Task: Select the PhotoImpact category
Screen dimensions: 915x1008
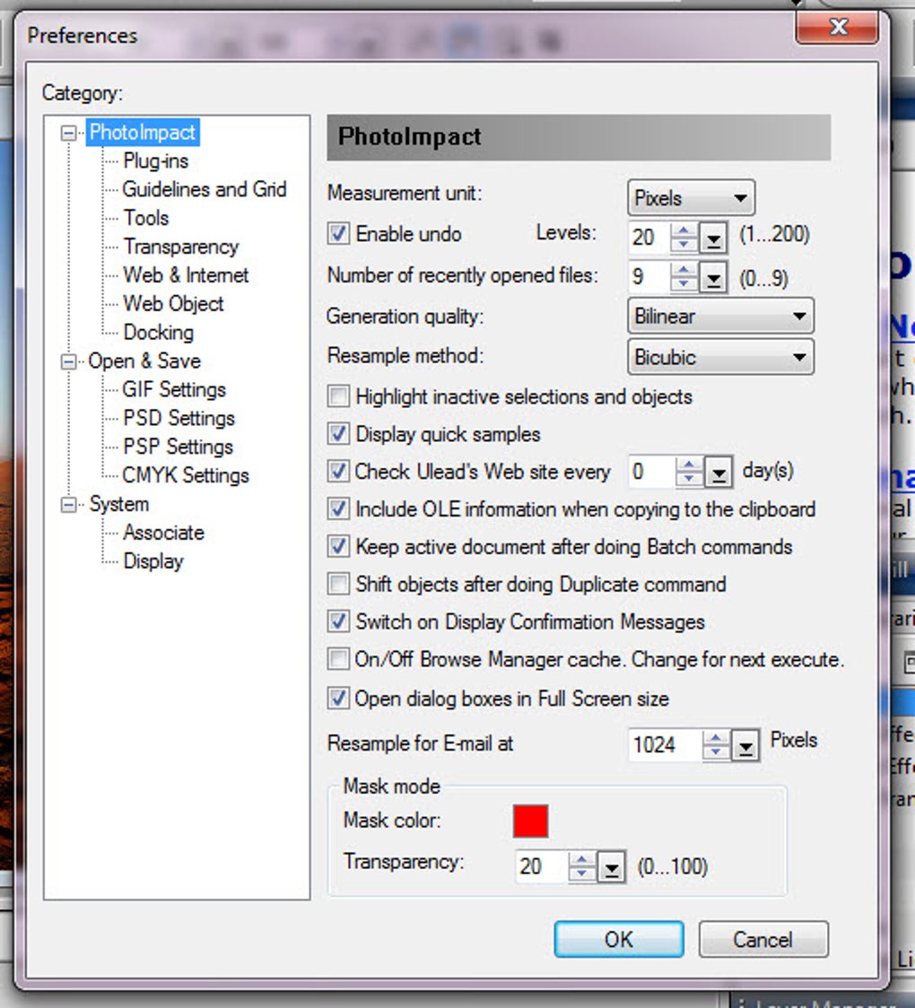Action: (142, 133)
